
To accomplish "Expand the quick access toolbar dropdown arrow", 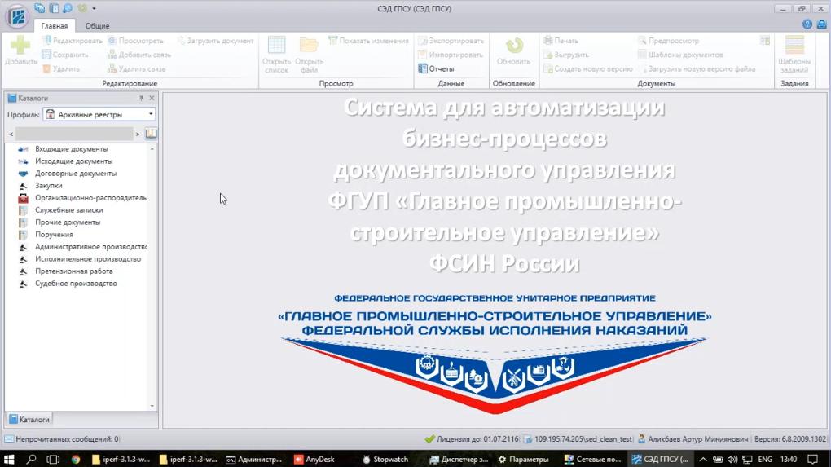I will coord(94,8).
